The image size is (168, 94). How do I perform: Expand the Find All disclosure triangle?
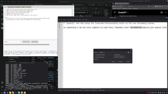[94, 59]
